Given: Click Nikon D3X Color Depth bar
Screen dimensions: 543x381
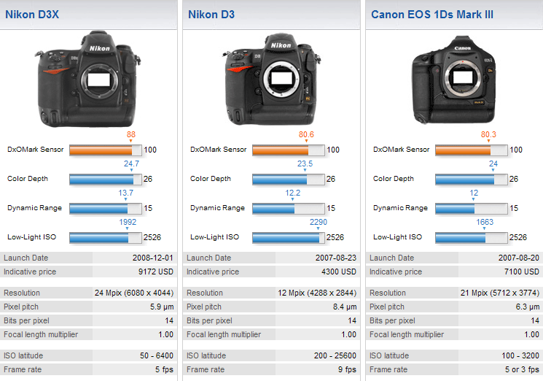Looking at the screenshot, I should [x=106, y=180].
